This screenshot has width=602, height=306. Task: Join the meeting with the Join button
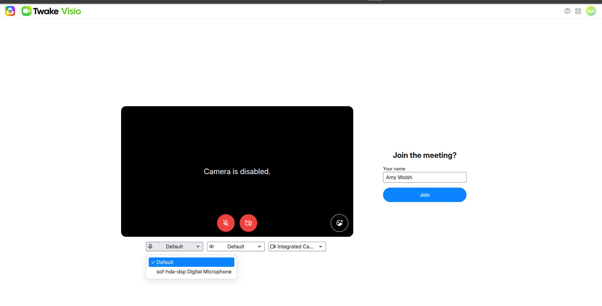[x=425, y=195]
